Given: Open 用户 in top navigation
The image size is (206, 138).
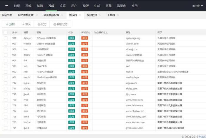Looking at the screenshot, I should pos(74,6).
